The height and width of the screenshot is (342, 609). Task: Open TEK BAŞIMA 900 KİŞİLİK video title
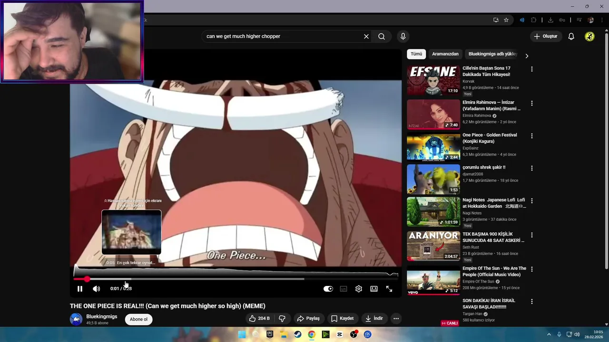493,237
